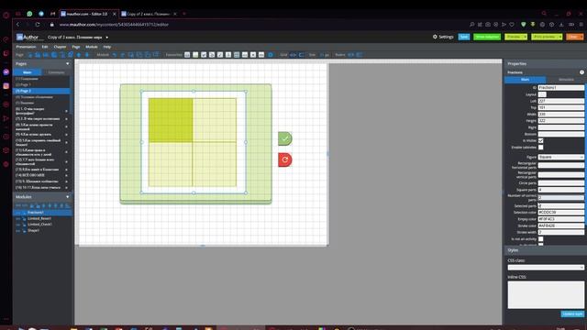
Task: Click the Fractions help info icon
Action: (x=581, y=72)
